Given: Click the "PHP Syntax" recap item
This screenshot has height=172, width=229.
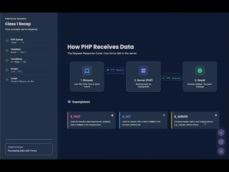Looking at the screenshot, I should click(x=17, y=39).
